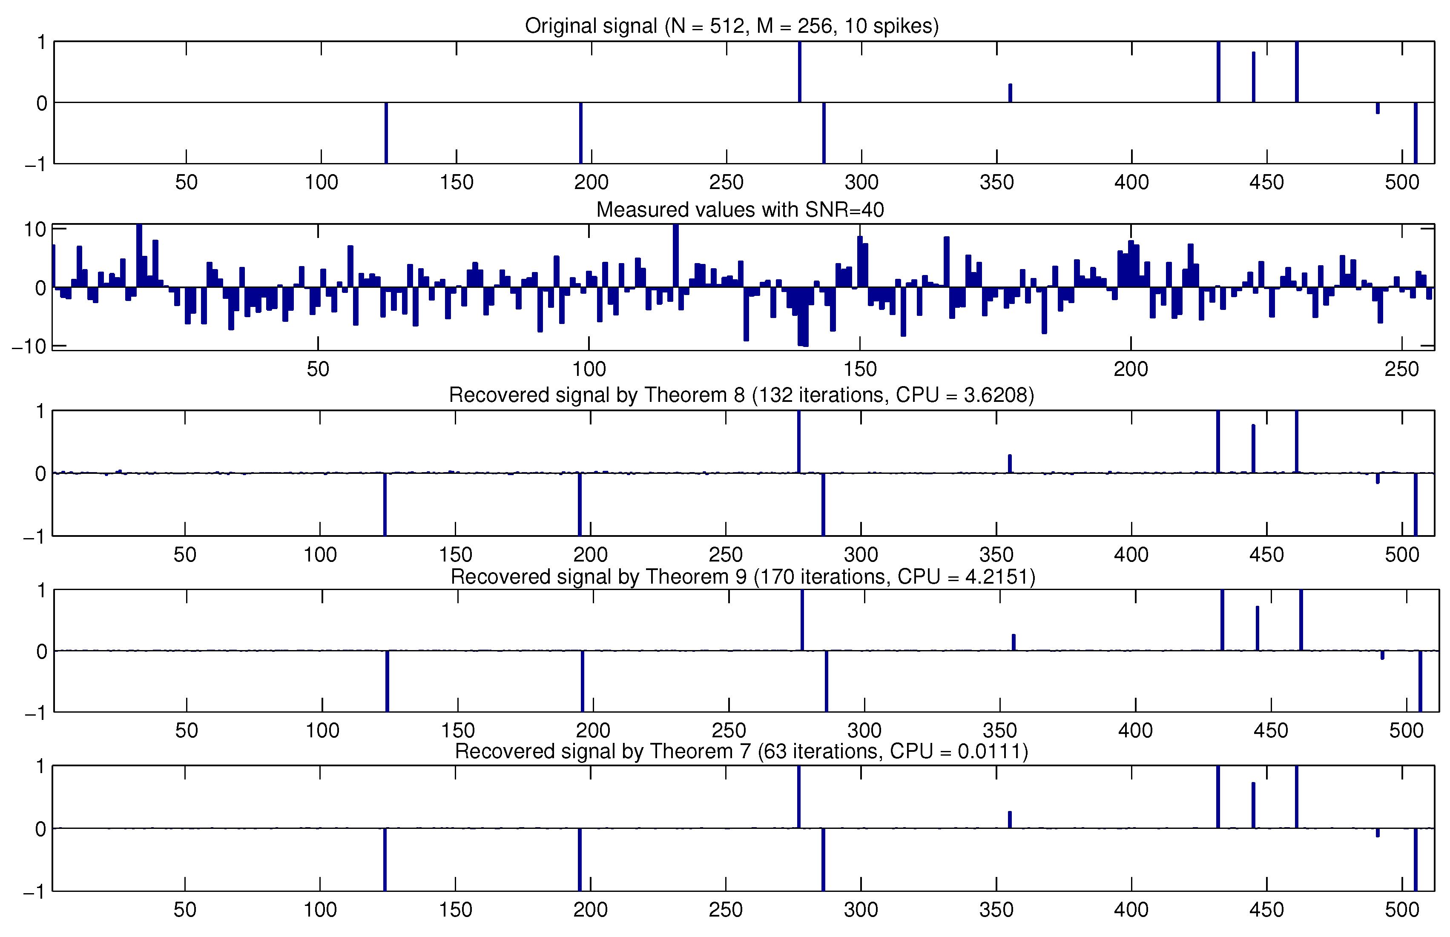Click the y-axis label −10 on measured values plot

tap(29, 347)
